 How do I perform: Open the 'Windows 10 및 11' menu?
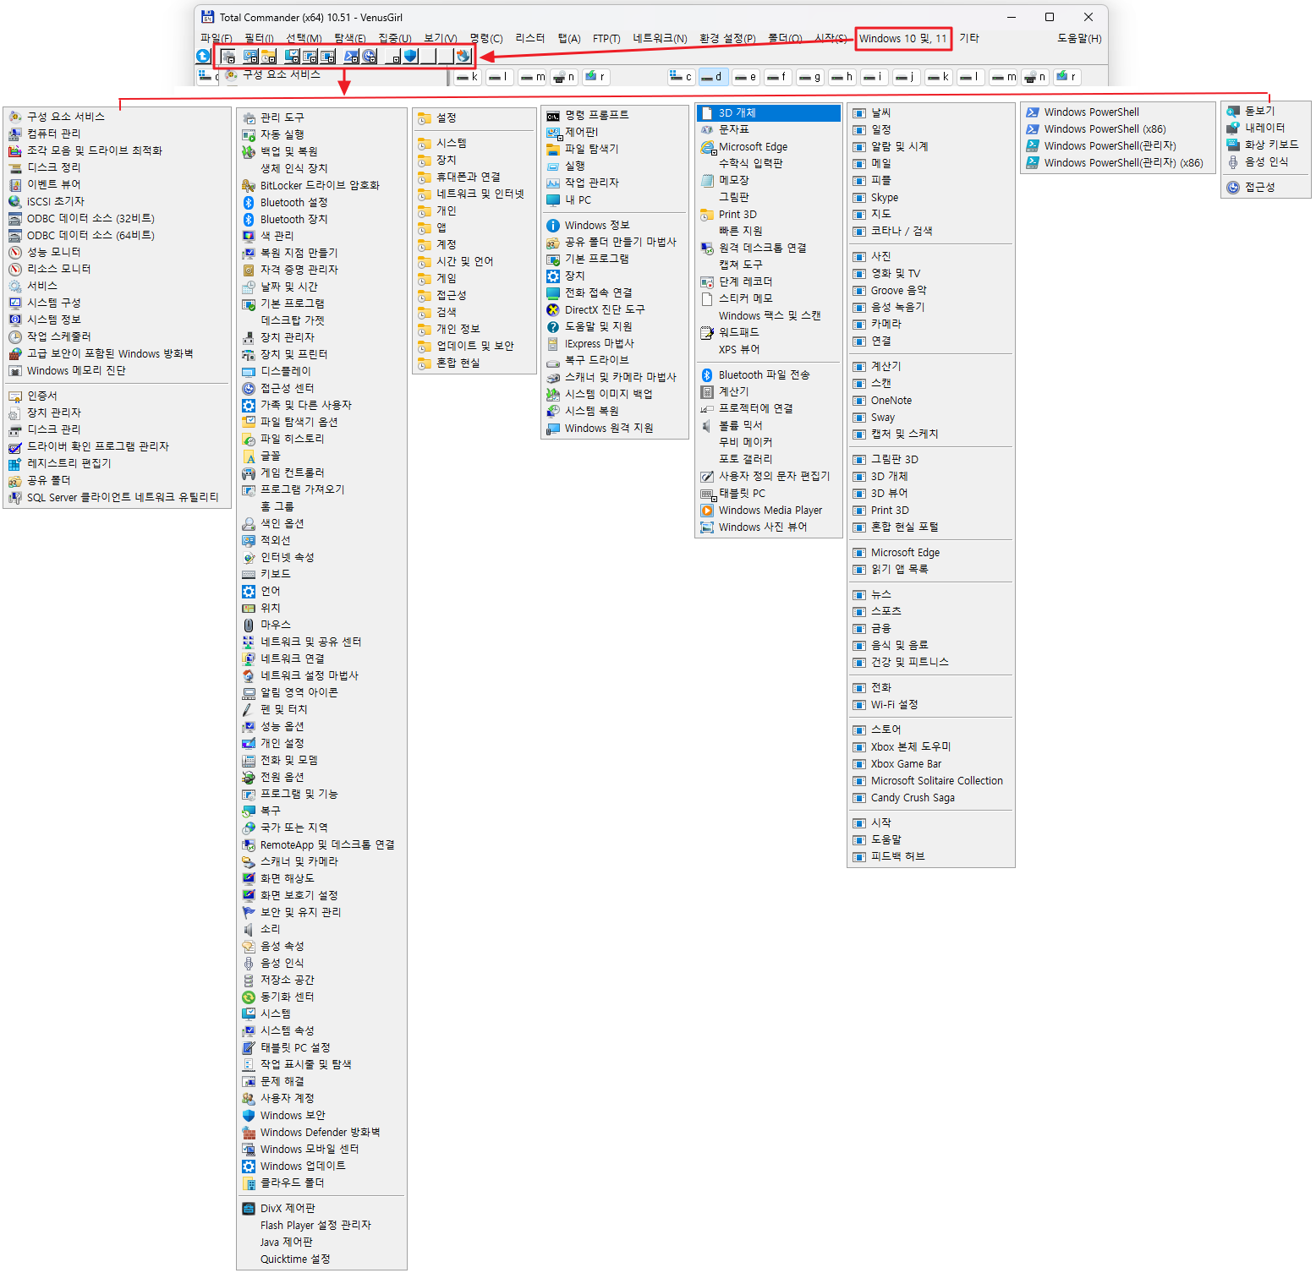pos(903,39)
